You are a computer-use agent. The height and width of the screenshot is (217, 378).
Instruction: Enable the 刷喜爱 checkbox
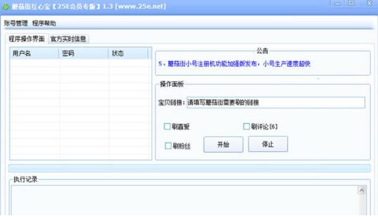(167, 127)
